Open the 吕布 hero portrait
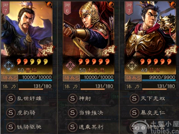The height and width of the screenshot is (134, 179). click(150, 30)
